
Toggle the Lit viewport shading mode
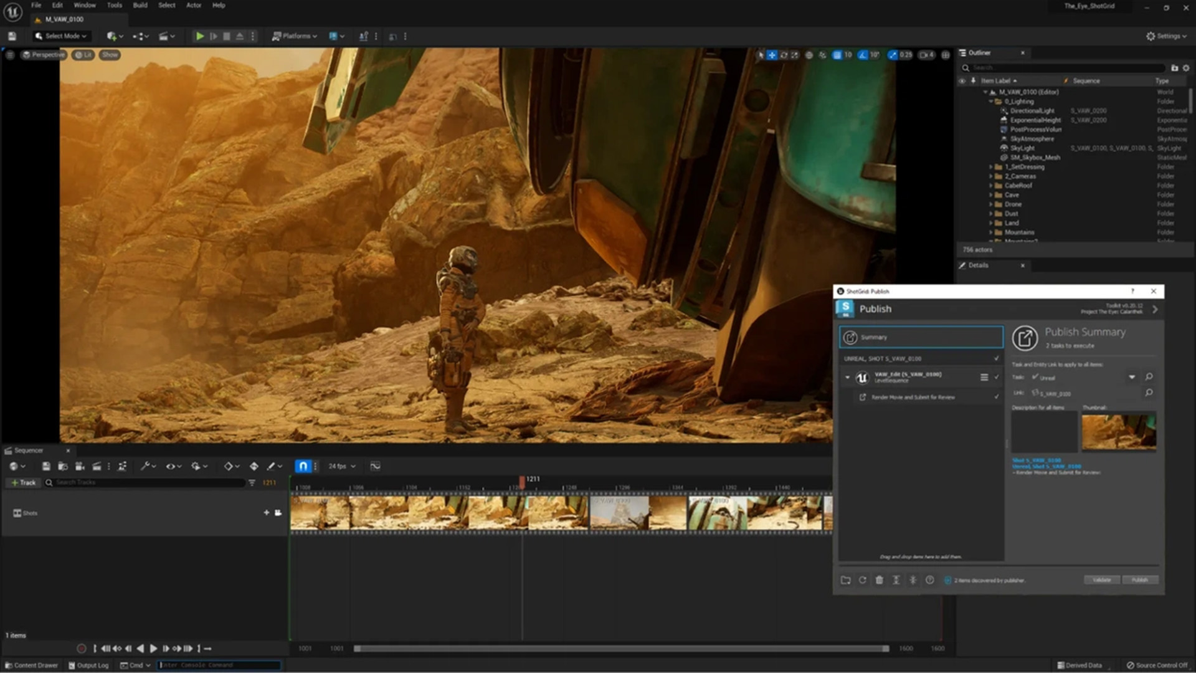pyautogui.click(x=83, y=55)
